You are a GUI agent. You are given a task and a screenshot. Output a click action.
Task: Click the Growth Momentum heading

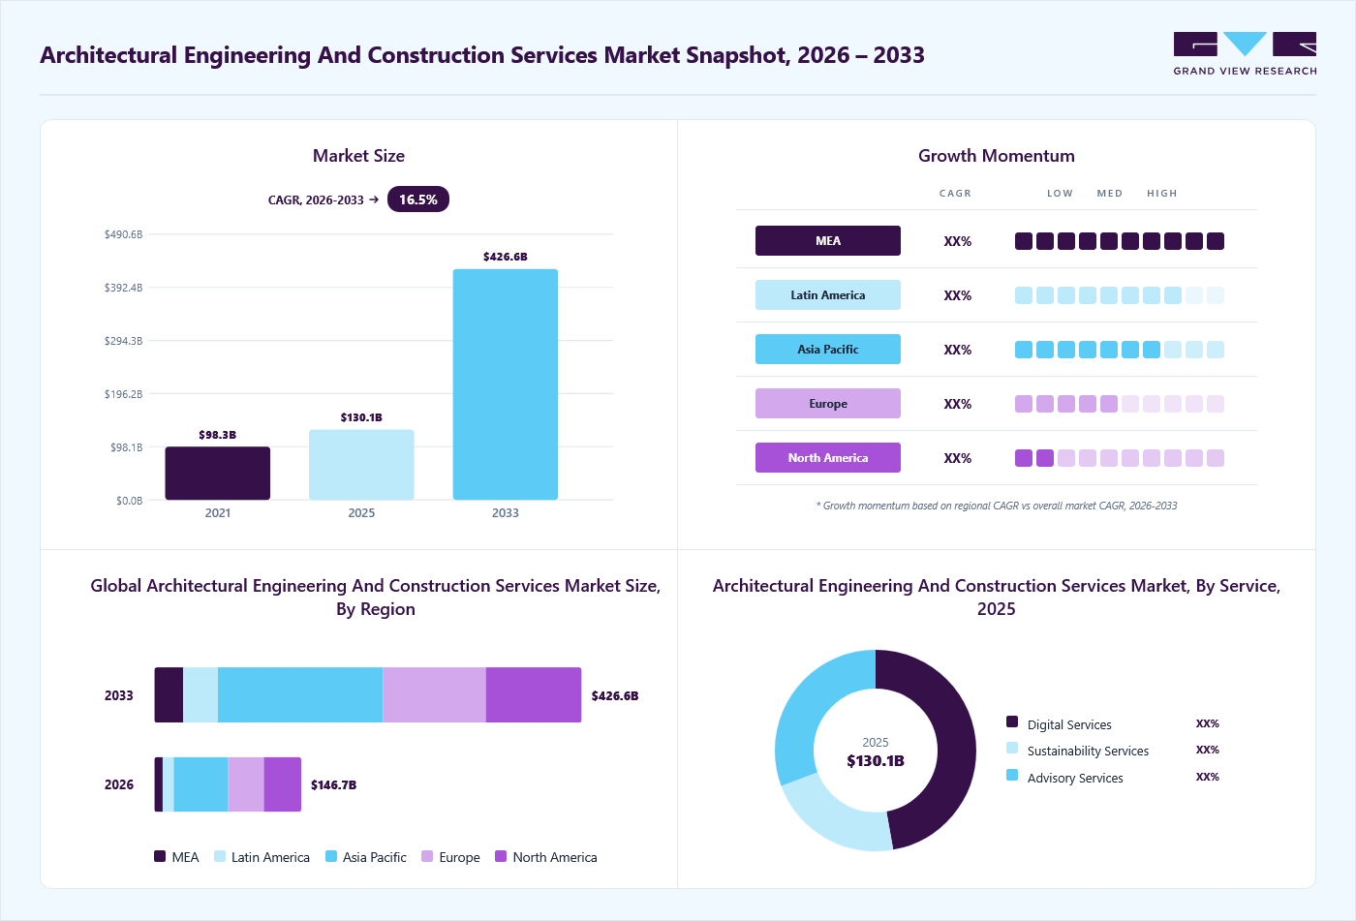(x=997, y=156)
